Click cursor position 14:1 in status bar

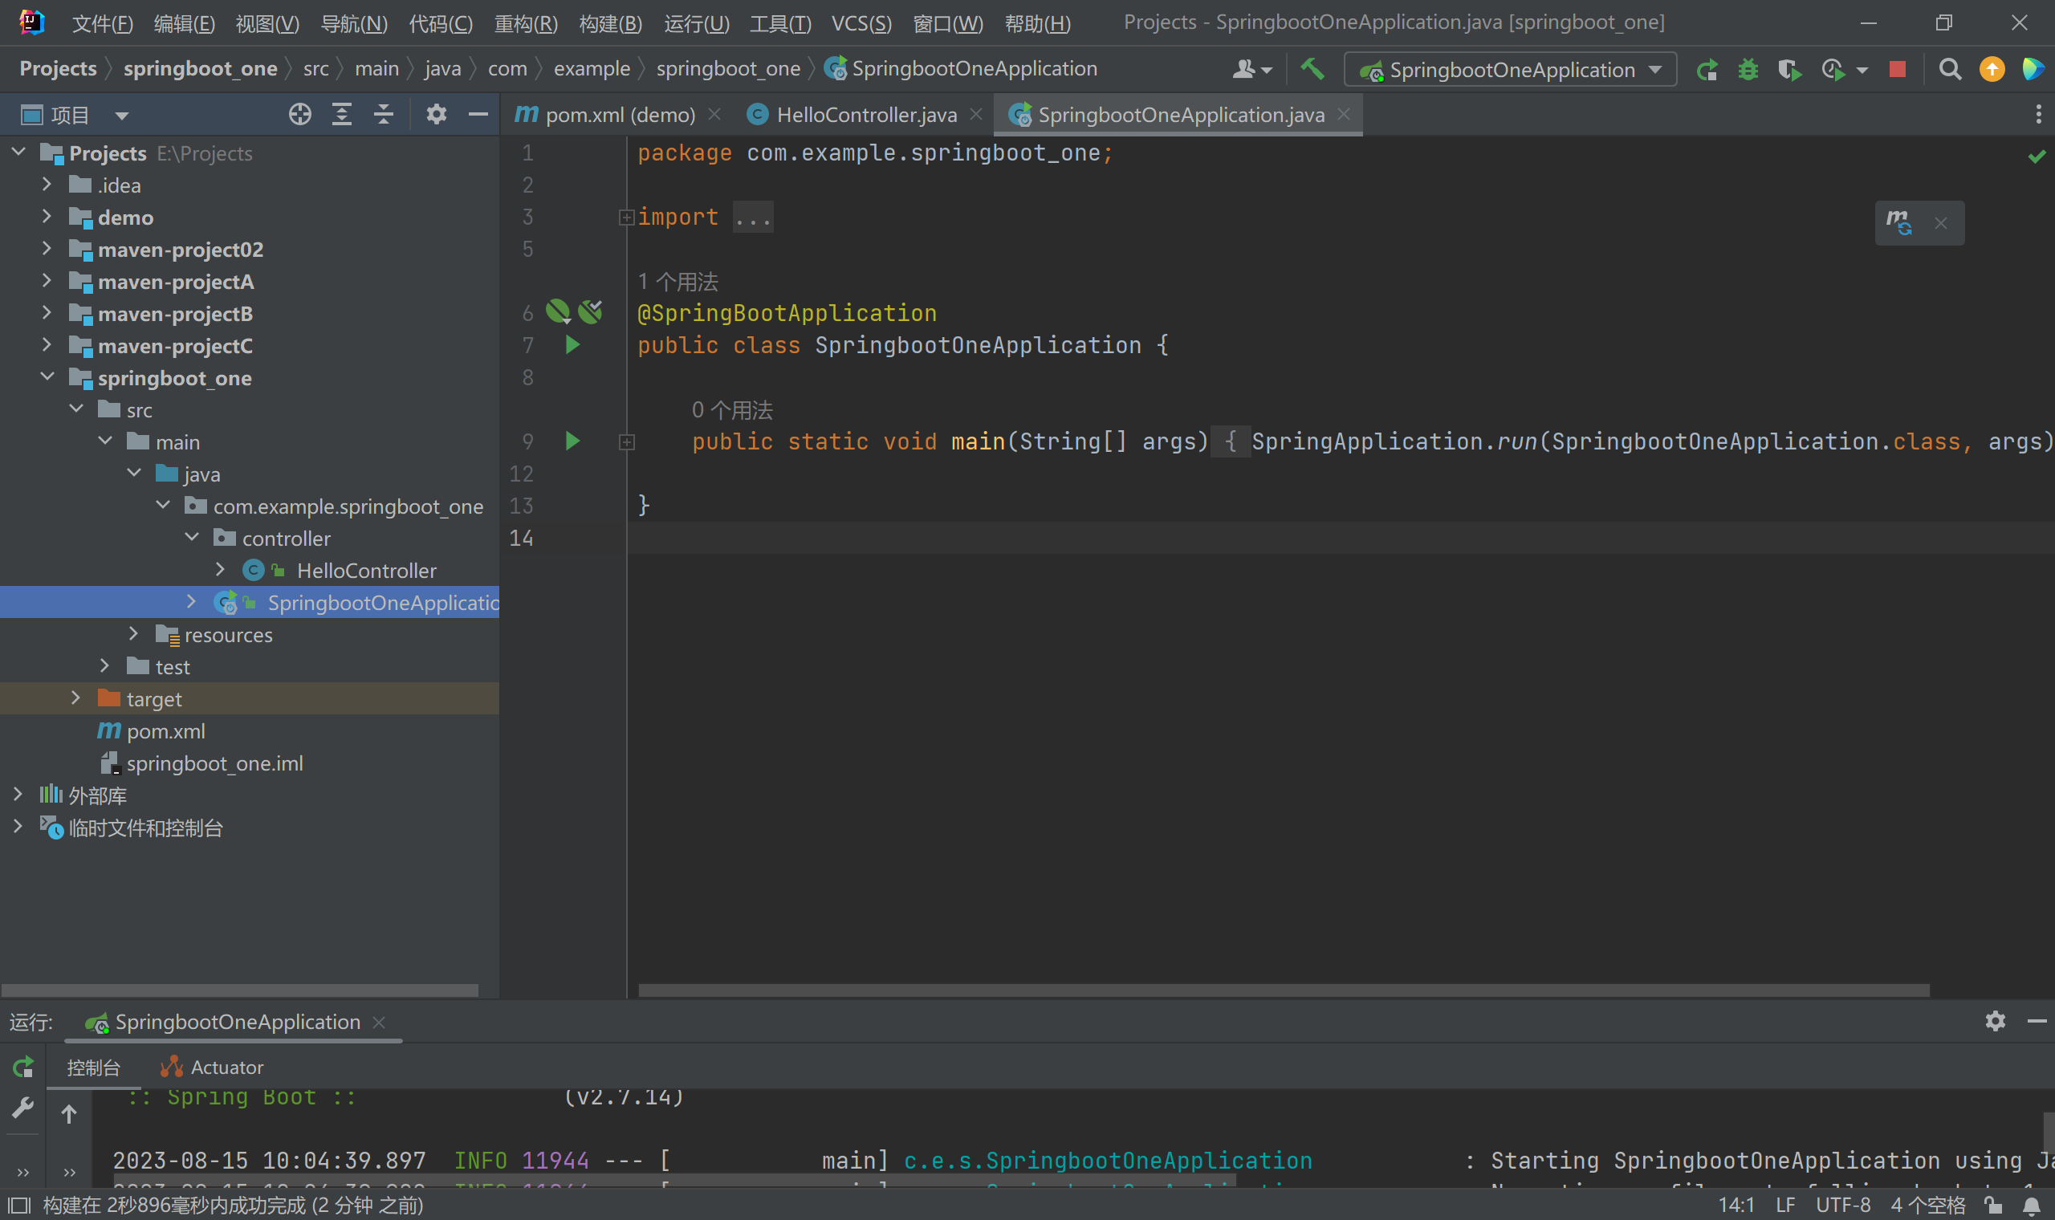tap(1736, 1206)
